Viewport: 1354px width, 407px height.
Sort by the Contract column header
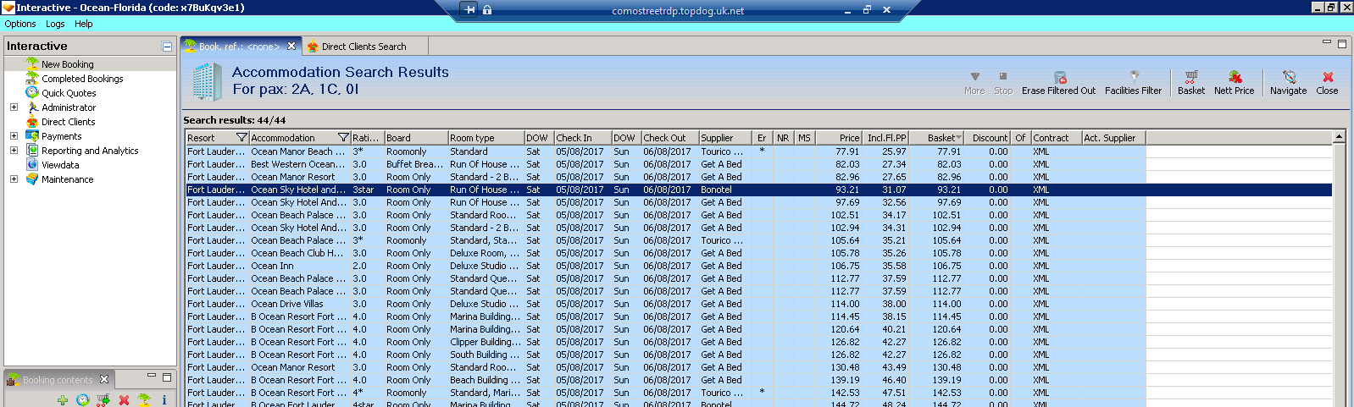(x=1056, y=138)
